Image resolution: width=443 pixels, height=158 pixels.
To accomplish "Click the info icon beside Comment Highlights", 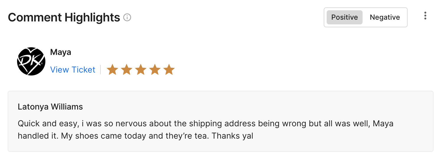I will [127, 18].
